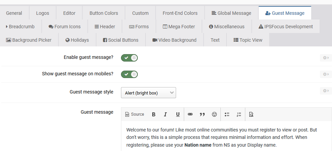Open the emoji picker in editor

pyautogui.click(x=214, y=114)
